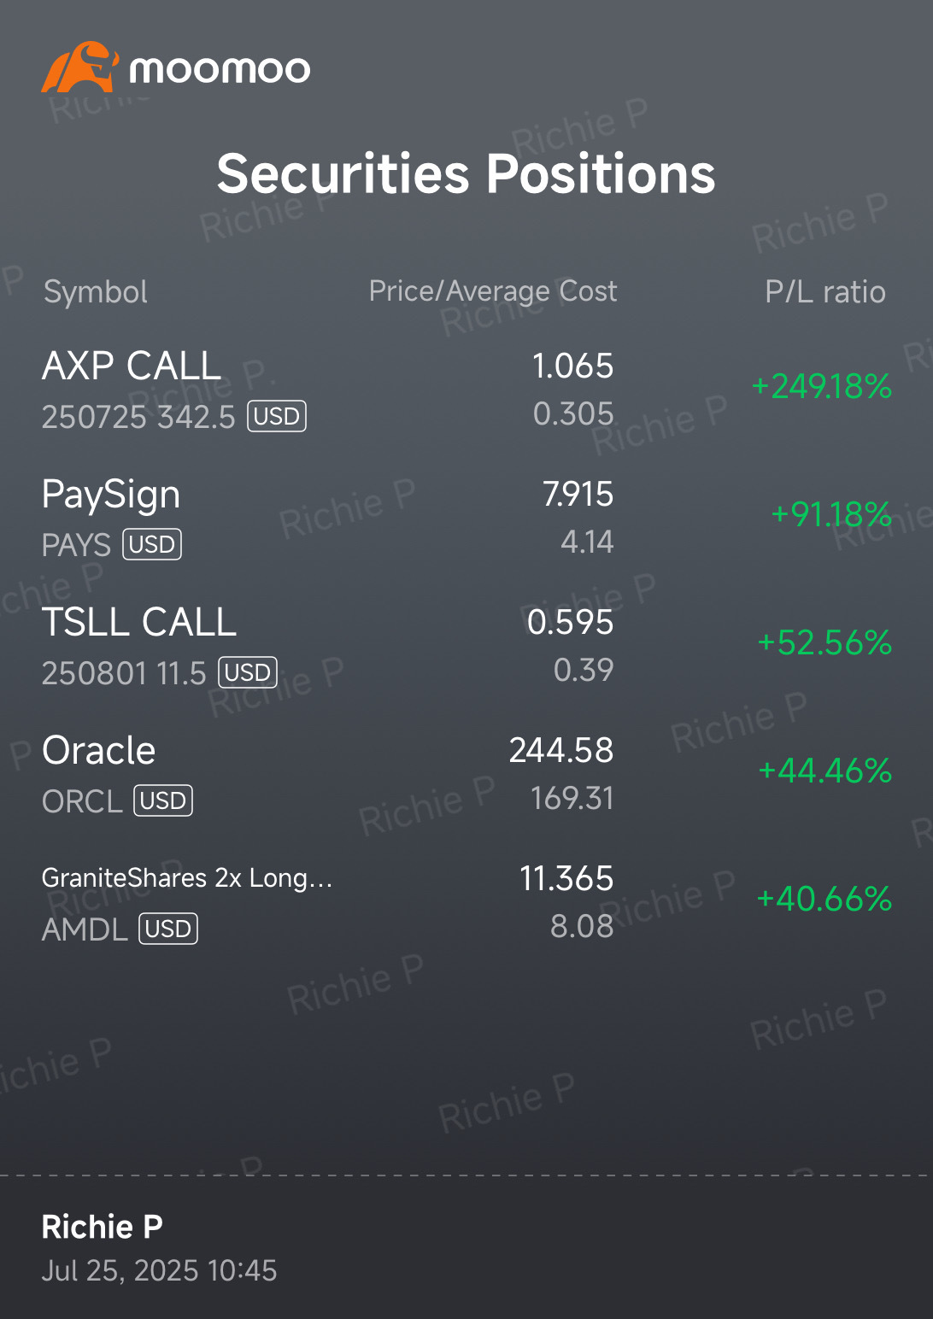933x1319 pixels.
Task: Open the TSLL CALL position
Action: click(466, 647)
